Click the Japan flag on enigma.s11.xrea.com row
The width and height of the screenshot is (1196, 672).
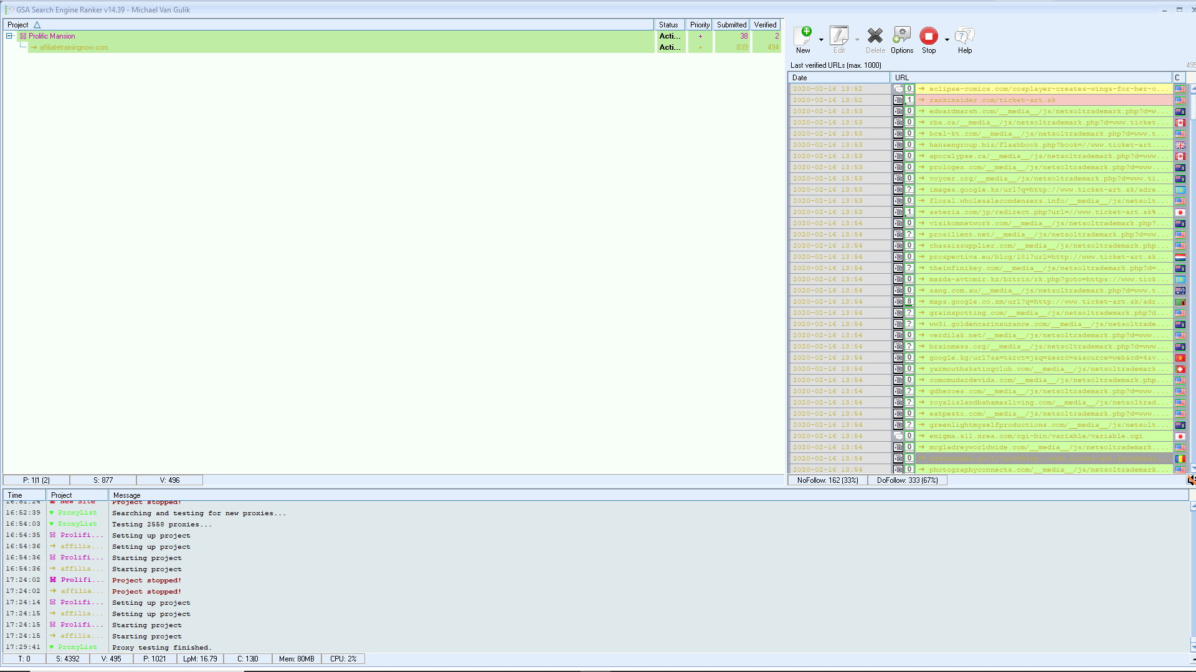[x=1180, y=436]
